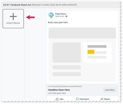123x104 pixels.
Task: Click the 'Link title goes here' text
Action: [x=57, y=93]
